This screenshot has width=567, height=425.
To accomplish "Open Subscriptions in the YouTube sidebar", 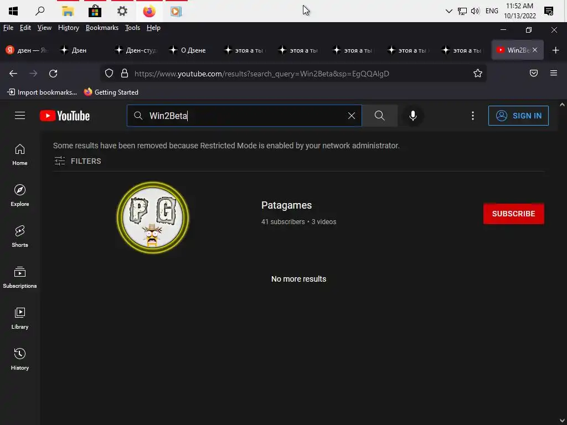I will tap(20, 277).
